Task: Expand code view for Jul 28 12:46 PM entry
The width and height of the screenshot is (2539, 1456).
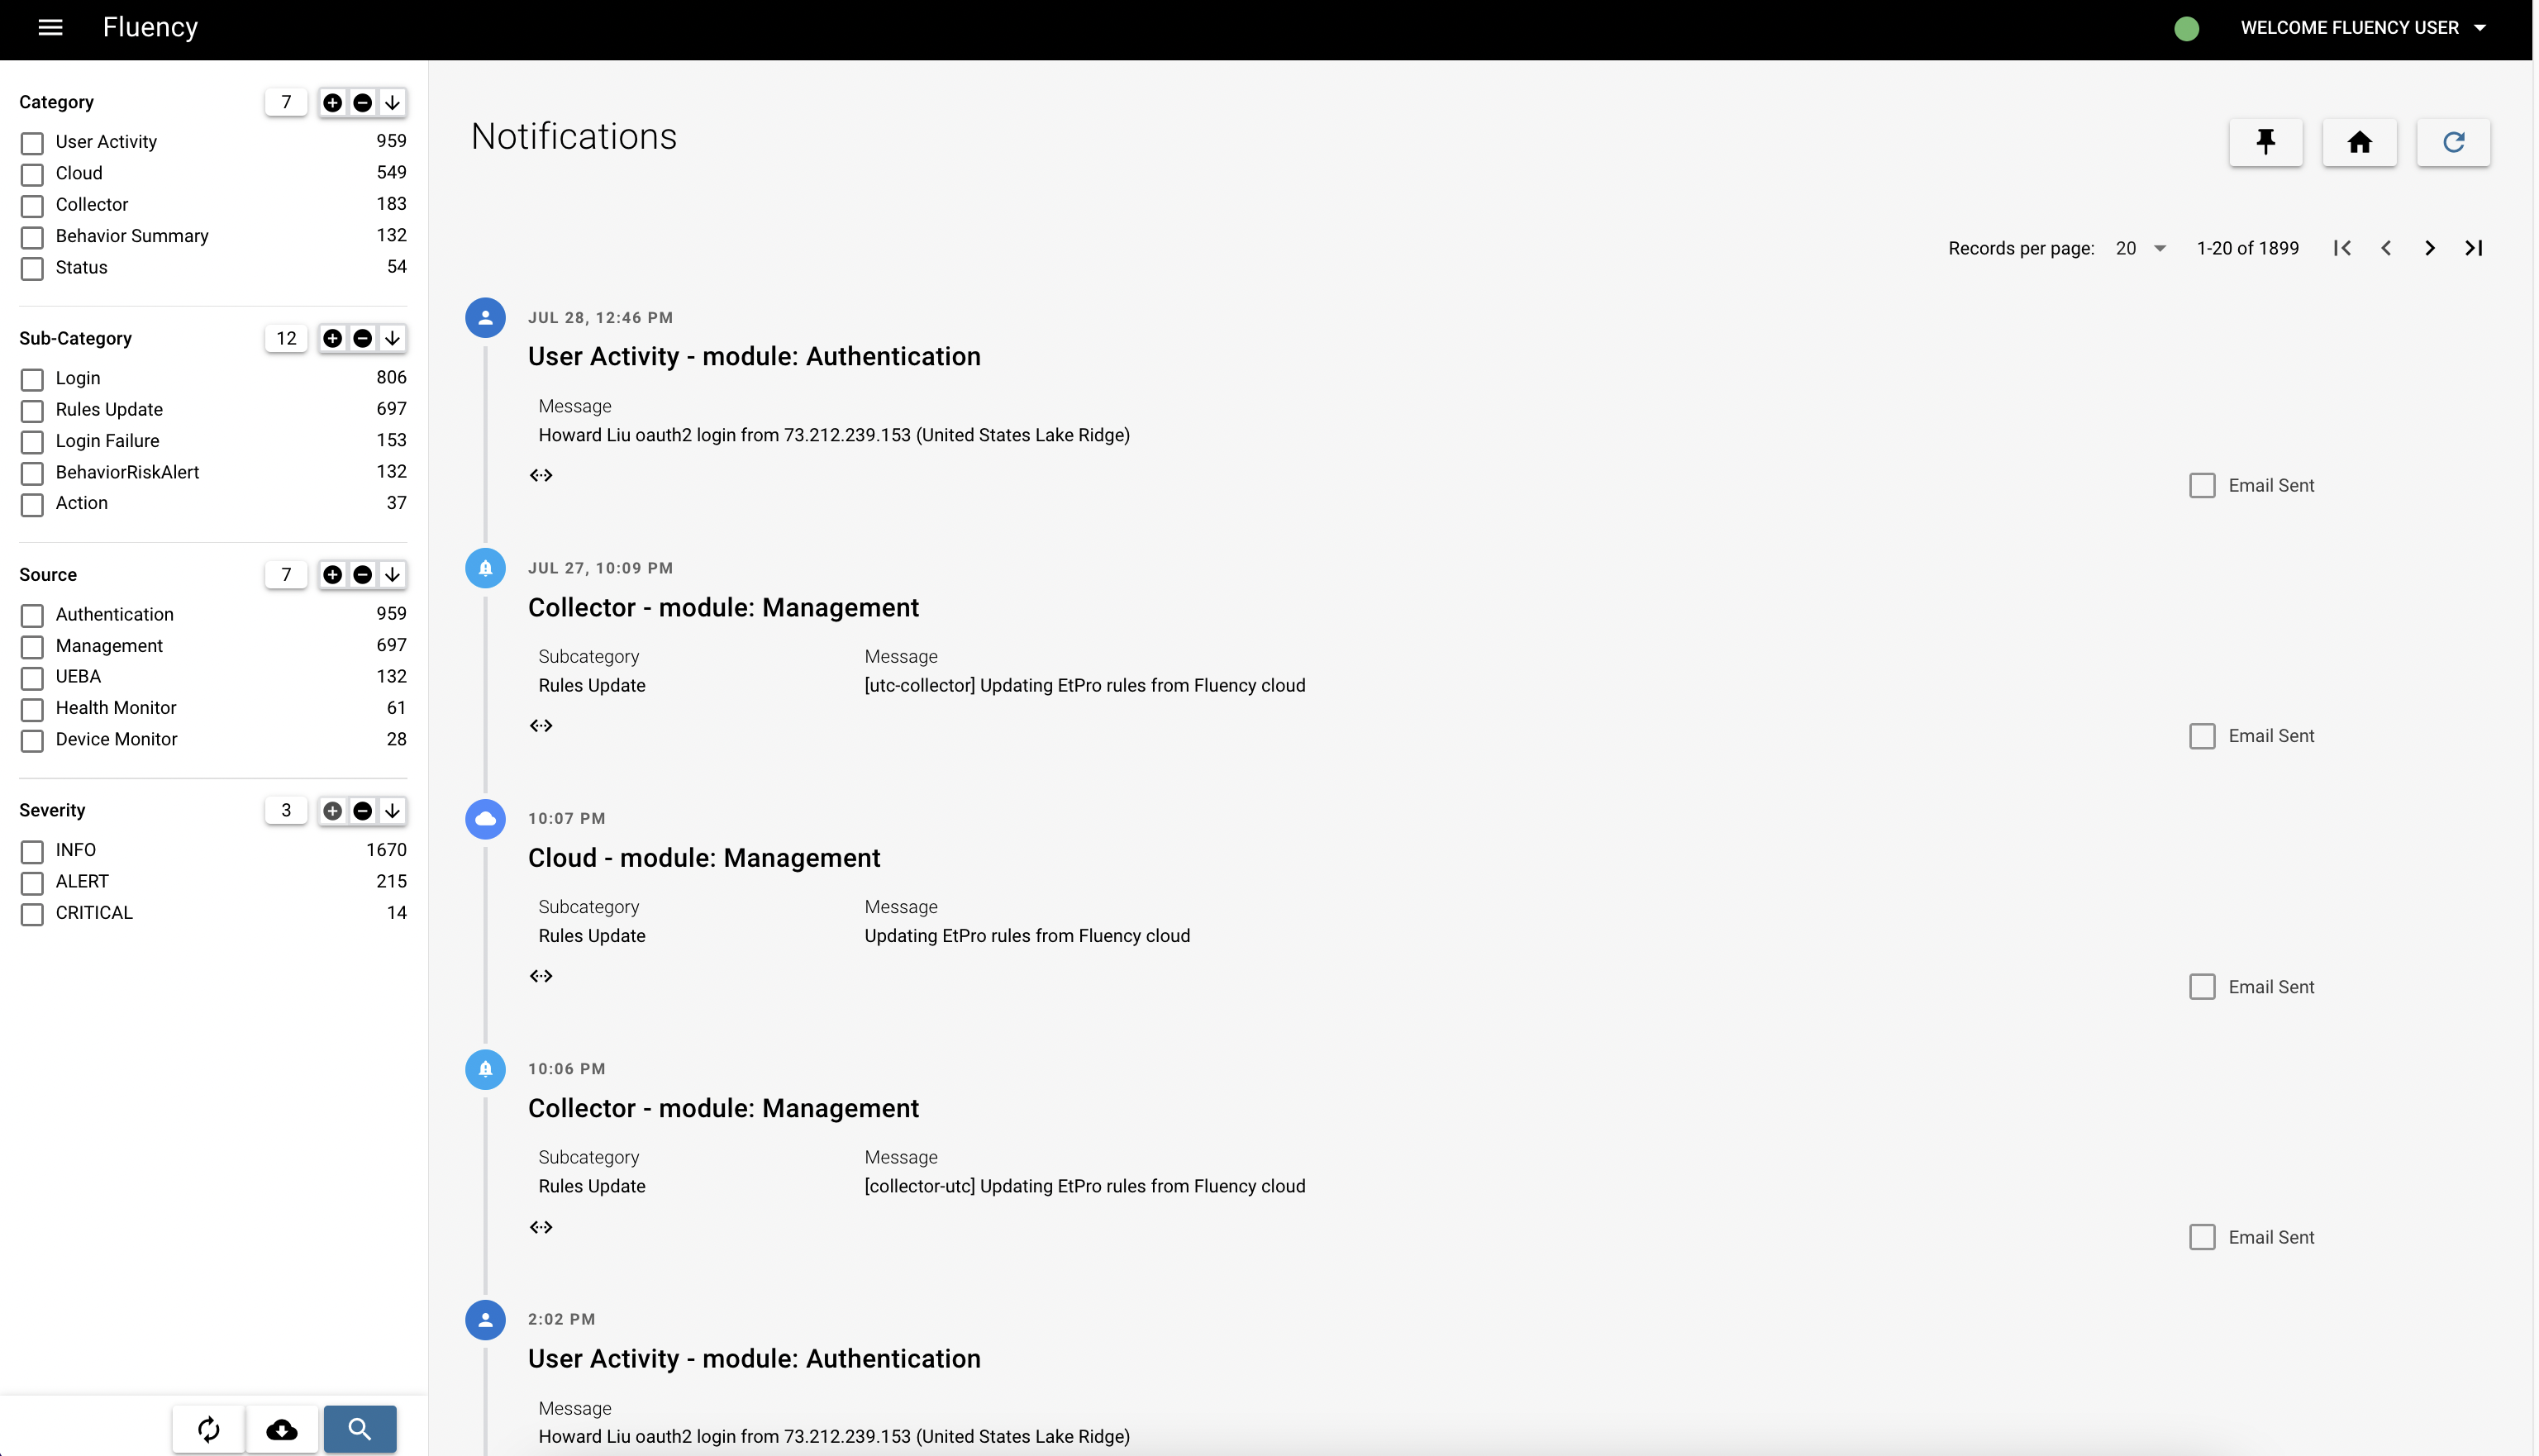Action: click(x=541, y=475)
